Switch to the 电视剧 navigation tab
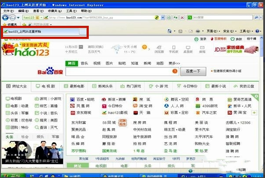This screenshot has height=178, width=265. coord(45,86)
